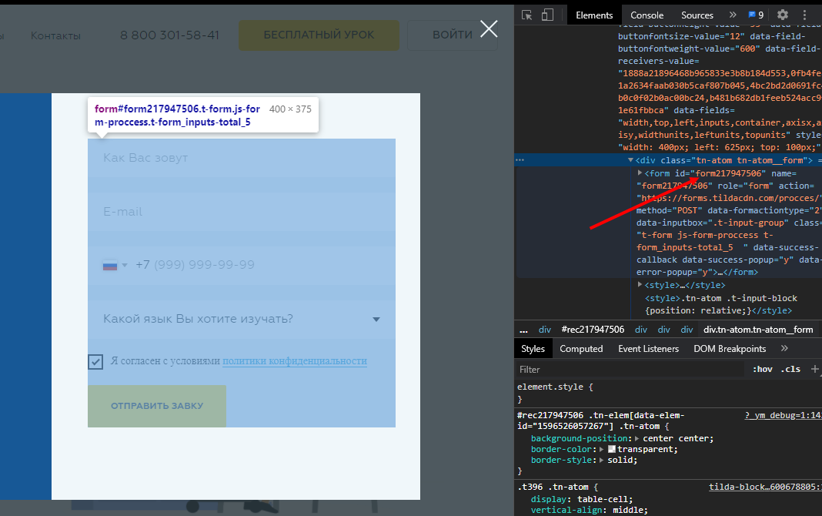Click the 9 messages issue counter

[x=756, y=15]
